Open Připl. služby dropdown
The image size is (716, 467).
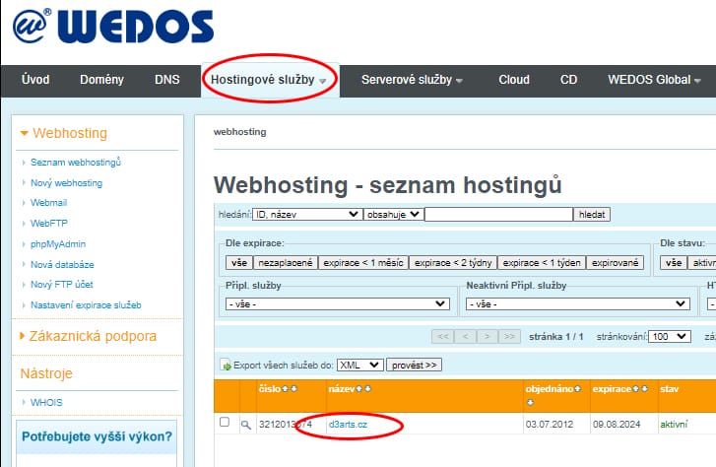click(x=338, y=303)
